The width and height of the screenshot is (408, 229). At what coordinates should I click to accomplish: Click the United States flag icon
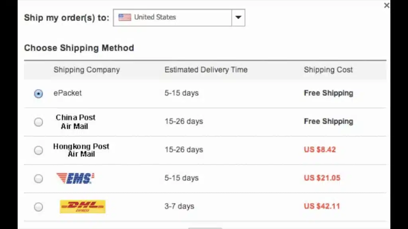124,17
